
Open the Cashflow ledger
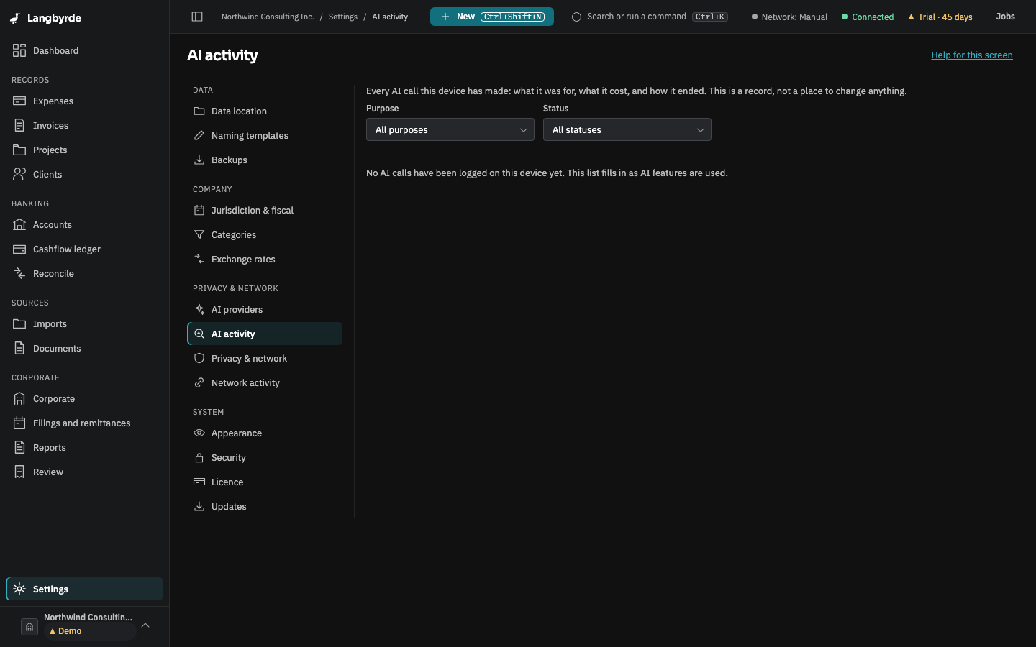pyautogui.click(x=85, y=249)
